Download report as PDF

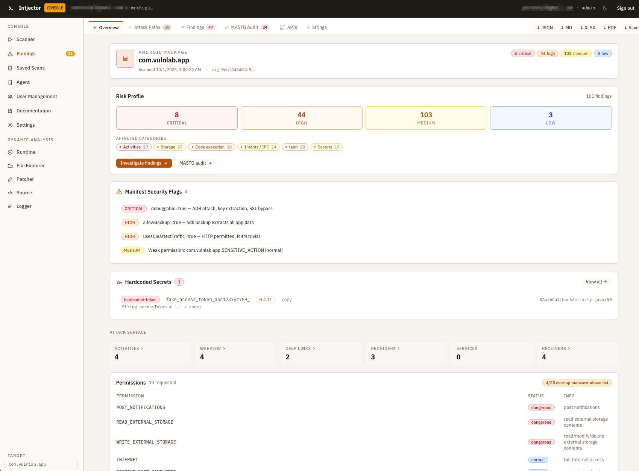point(610,28)
